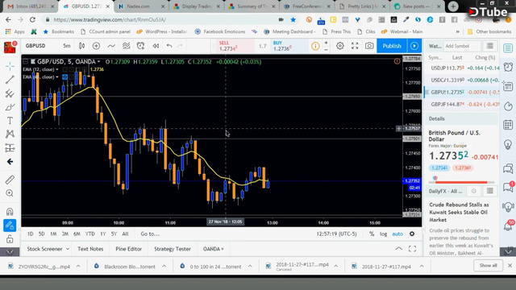Enter fullscreen mode for the chart
The width and height of the screenshot is (516, 290).
click(x=355, y=46)
